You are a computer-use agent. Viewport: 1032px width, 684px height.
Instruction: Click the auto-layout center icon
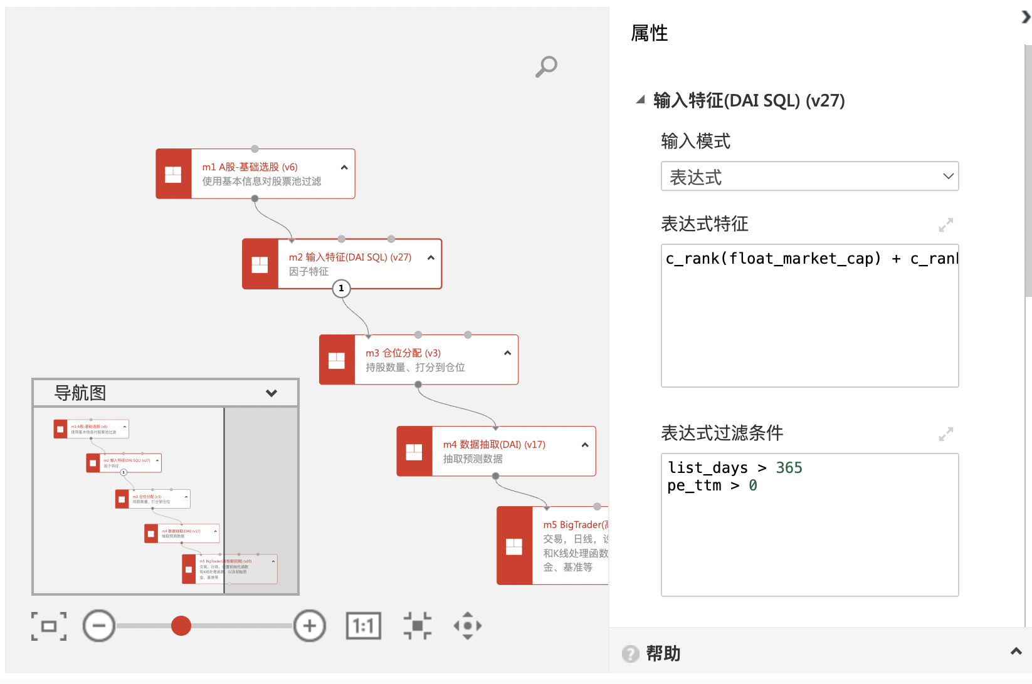tap(418, 626)
